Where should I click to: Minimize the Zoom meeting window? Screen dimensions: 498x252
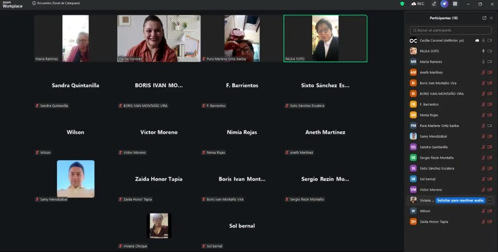[x=468, y=4]
